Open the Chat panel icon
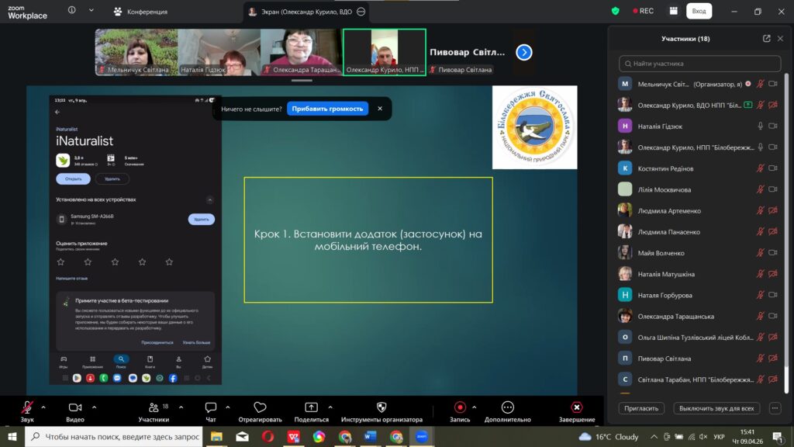The height and width of the screenshot is (447, 794). pos(210,407)
